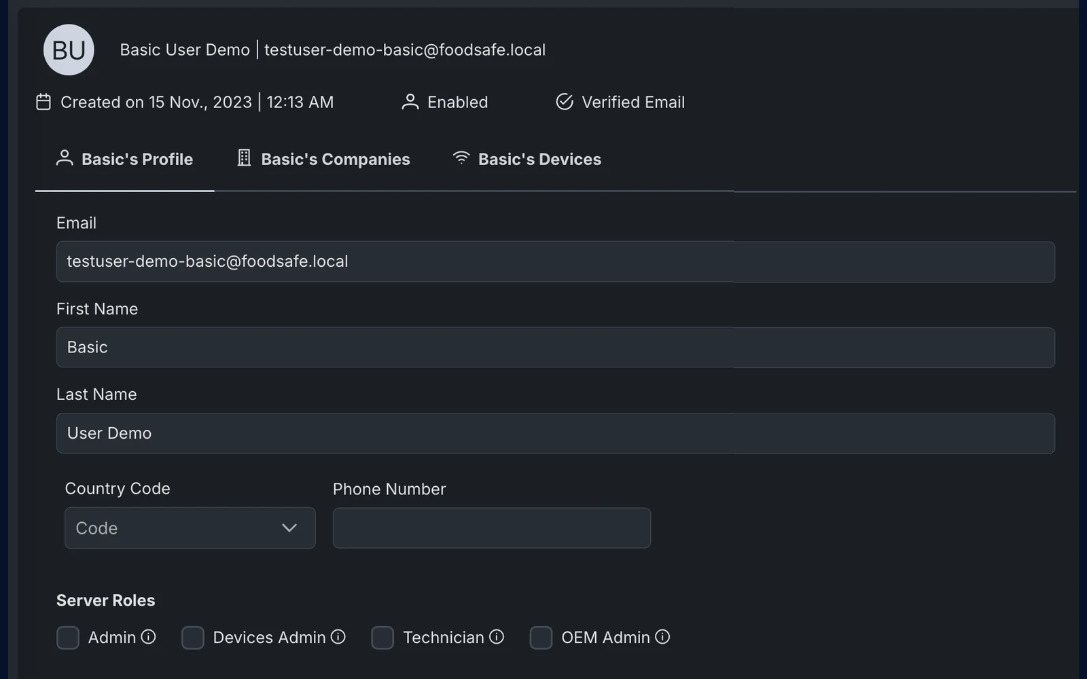Click 'Created on 15 Nov., 2023' text
The width and height of the screenshot is (1087, 679).
point(156,102)
